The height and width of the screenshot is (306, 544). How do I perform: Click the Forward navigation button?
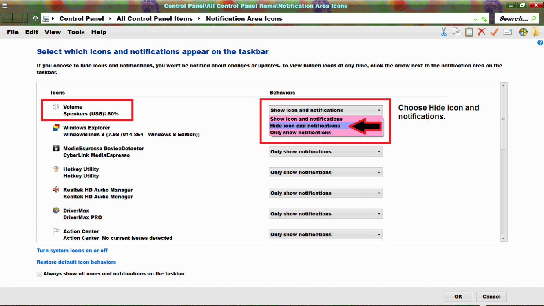pyautogui.click(x=17, y=18)
